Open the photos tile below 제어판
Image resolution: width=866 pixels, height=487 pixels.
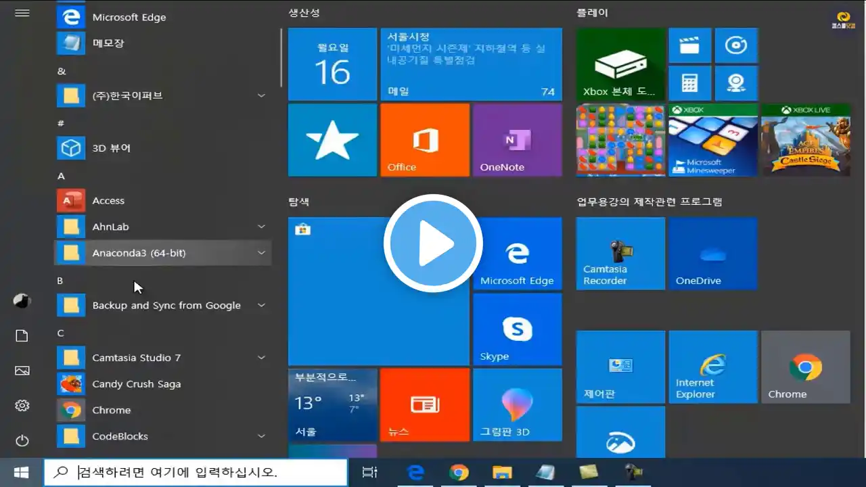620,432
